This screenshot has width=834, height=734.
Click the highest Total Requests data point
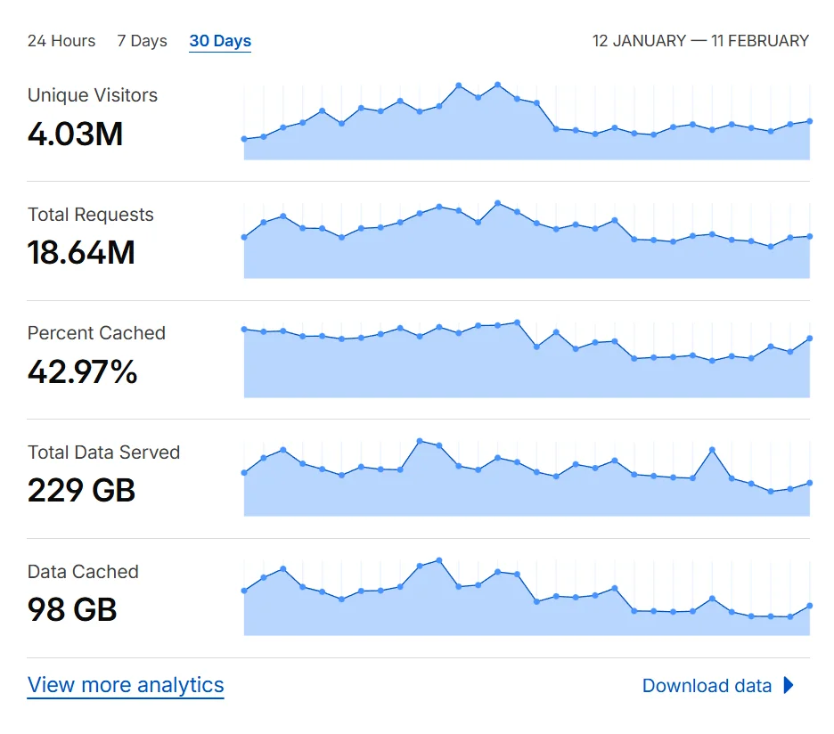pos(497,202)
